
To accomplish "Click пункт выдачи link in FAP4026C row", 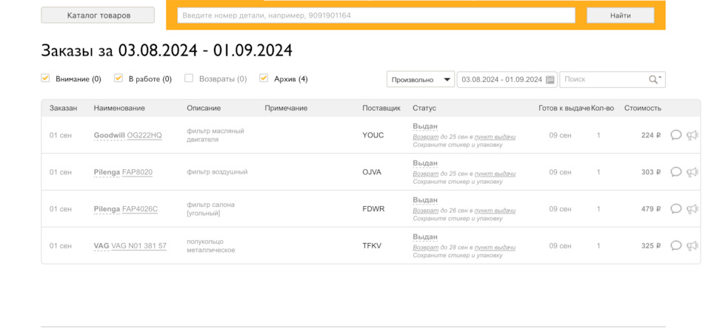I will [x=495, y=211].
